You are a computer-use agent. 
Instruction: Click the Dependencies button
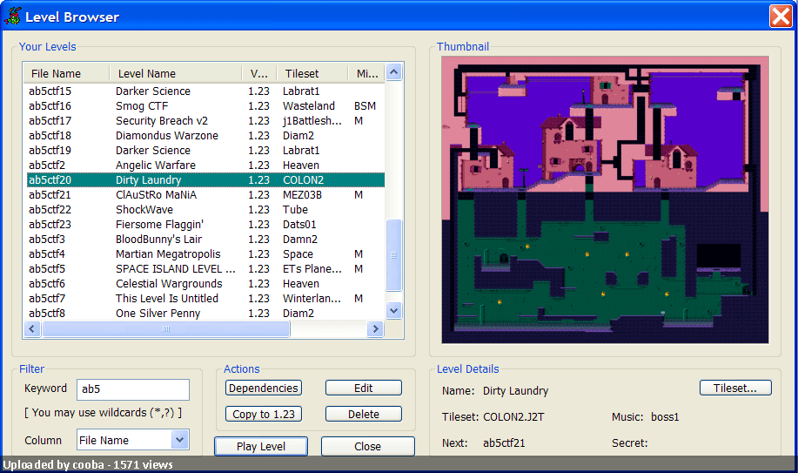264,389
